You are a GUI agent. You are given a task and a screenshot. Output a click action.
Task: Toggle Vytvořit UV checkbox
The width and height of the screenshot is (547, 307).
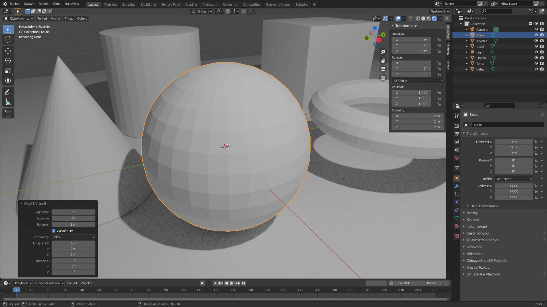(x=54, y=231)
